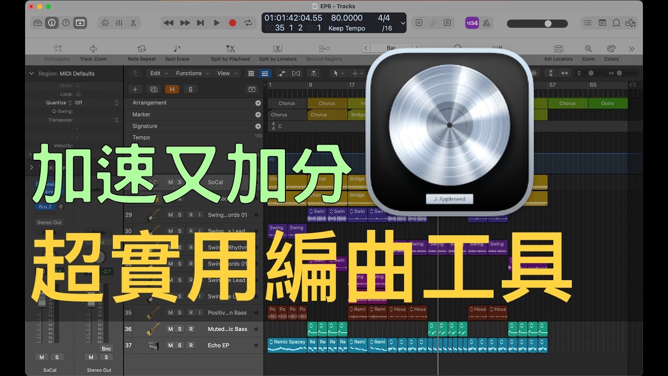
Task: Click Split by Playhead tool
Action: pos(230,49)
